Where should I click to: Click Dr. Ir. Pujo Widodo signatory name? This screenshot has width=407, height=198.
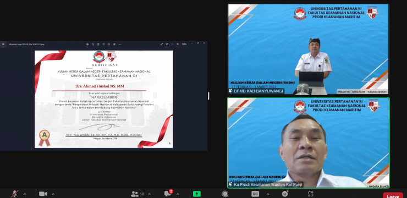point(103,135)
